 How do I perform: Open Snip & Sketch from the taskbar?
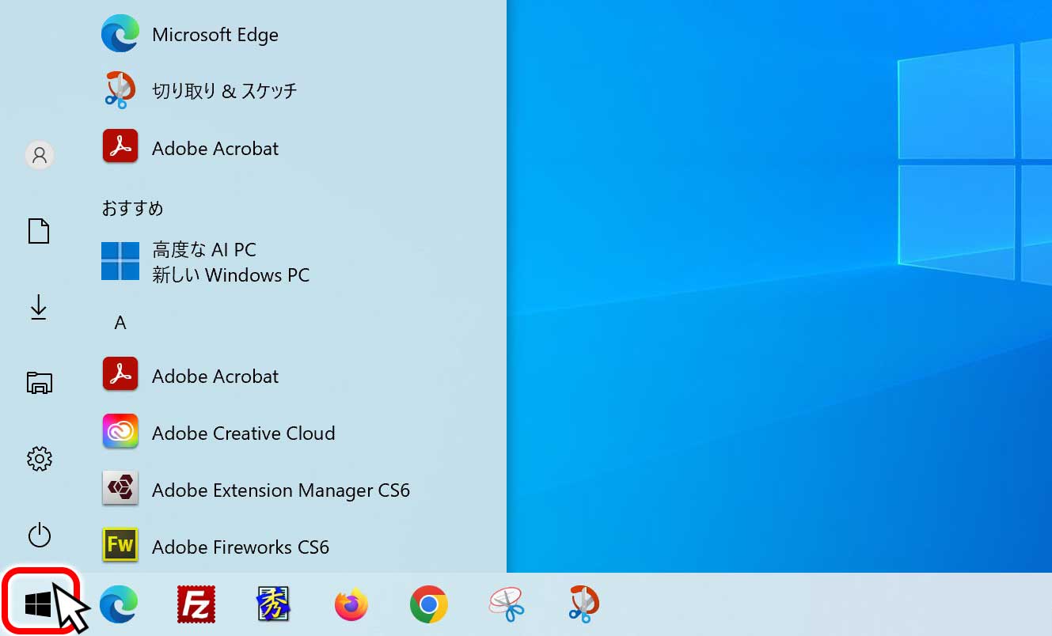(x=584, y=605)
